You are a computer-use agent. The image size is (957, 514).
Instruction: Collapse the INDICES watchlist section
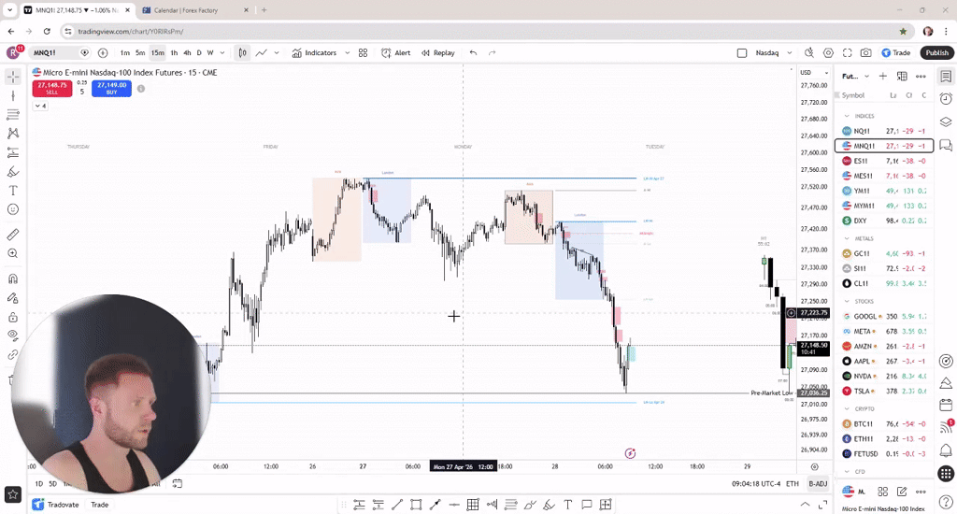point(847,116)
